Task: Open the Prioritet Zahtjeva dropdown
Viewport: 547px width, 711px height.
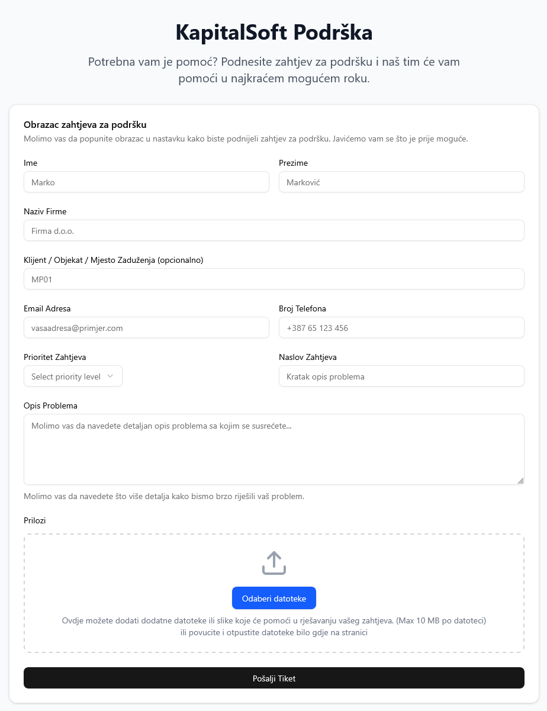Action: tap(73, 377)
